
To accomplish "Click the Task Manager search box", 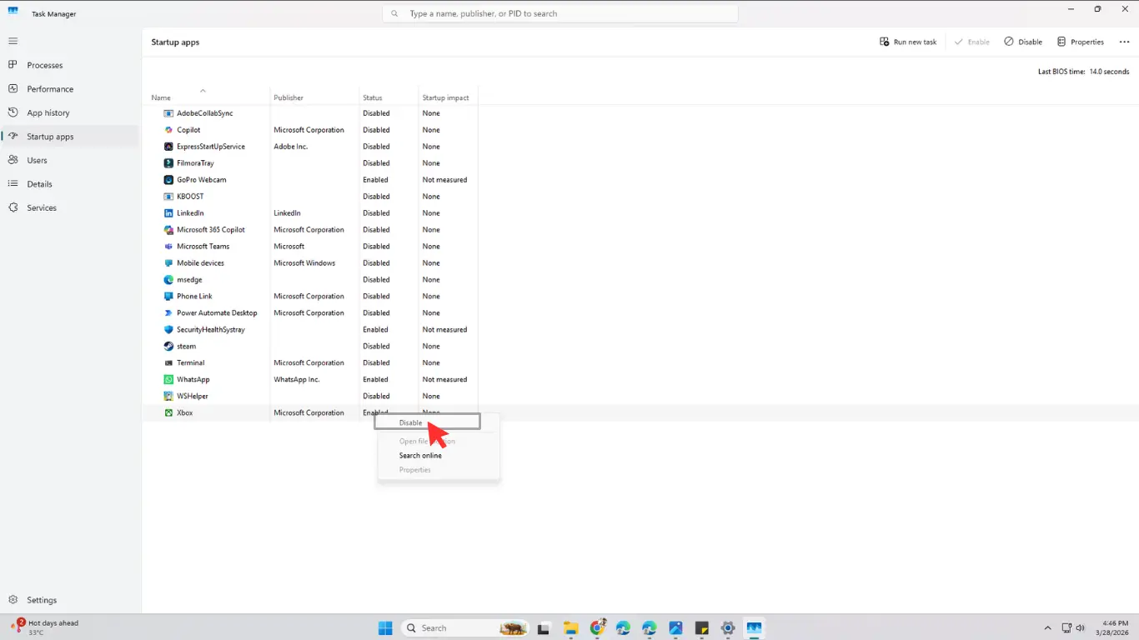I will pyautogui.click(x=560, y=13).
